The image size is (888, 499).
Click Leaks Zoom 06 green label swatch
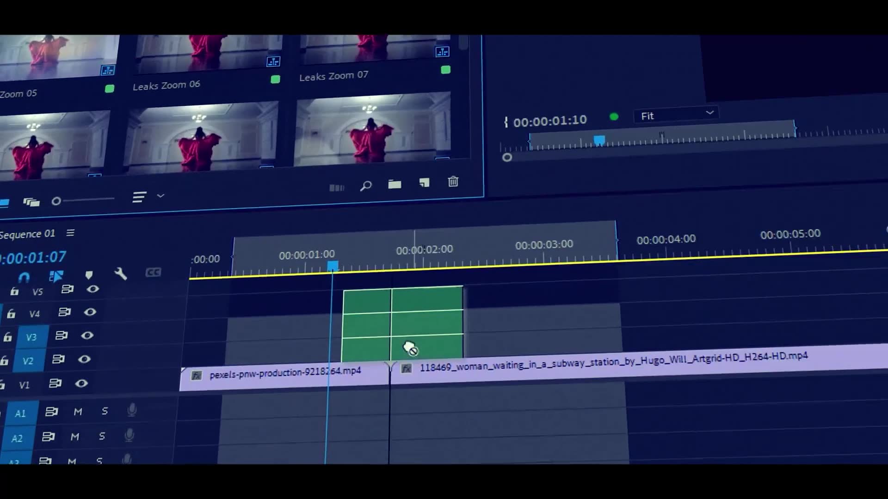(x=275, y=79)
